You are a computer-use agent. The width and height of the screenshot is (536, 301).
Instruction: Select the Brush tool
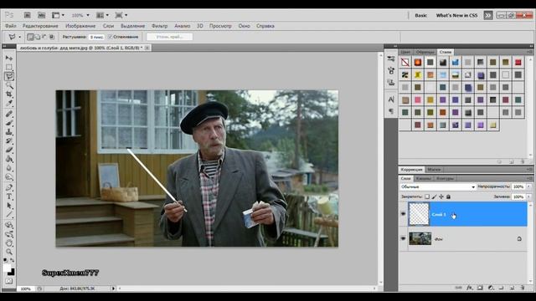tap(9, 123)
